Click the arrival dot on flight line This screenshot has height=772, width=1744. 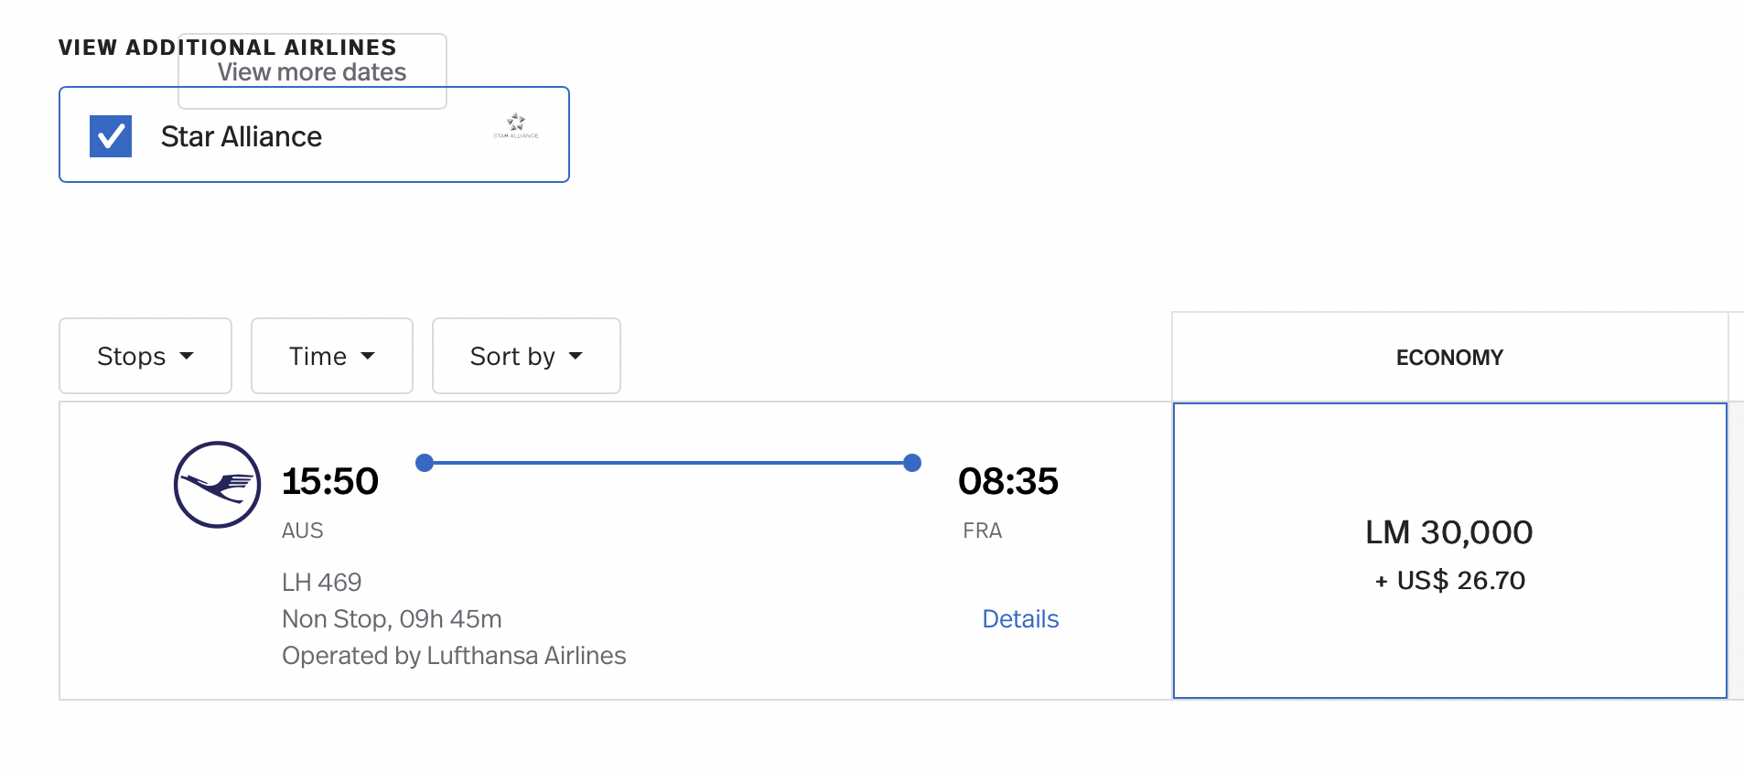click(912, 463)
